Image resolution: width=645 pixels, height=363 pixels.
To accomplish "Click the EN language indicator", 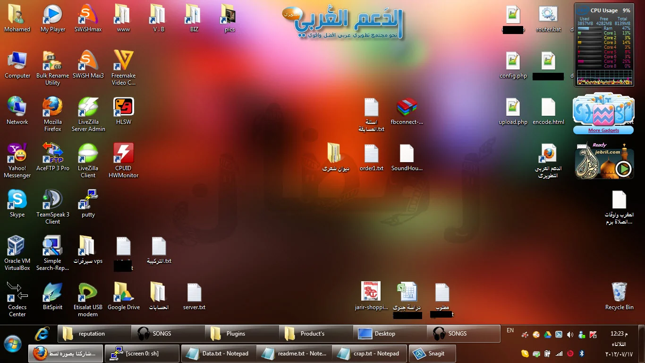I will point(510,330).
